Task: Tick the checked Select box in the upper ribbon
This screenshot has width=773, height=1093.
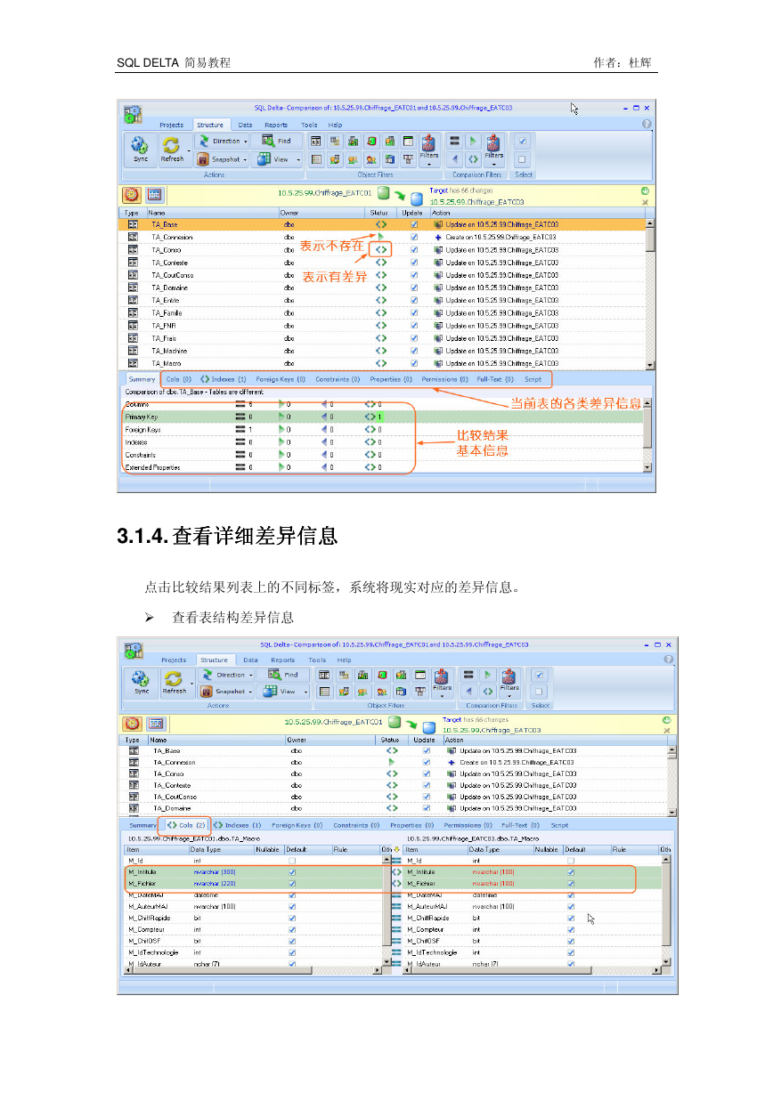Action: click(523, 141)
